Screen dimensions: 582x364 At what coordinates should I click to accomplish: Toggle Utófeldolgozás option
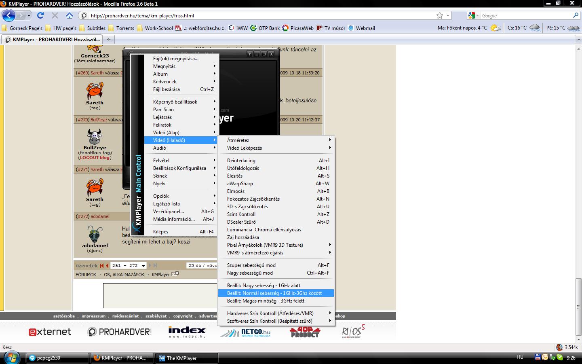click(276, 168)
